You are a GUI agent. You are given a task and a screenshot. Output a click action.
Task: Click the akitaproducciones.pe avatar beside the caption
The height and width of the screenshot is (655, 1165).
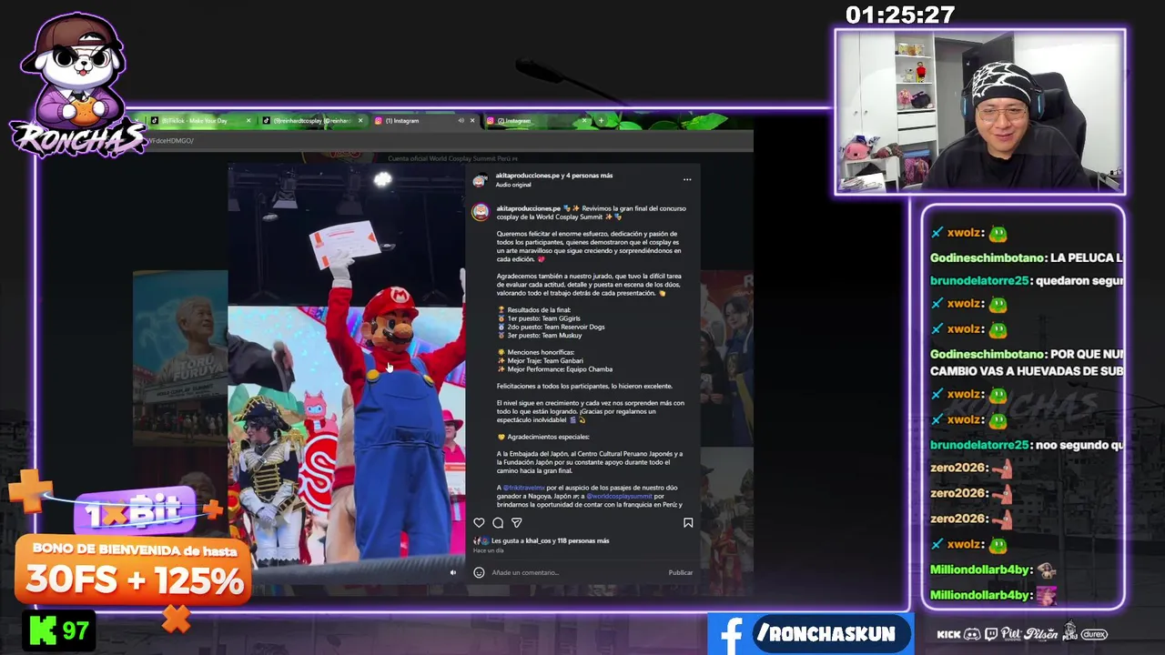coord(480,212)
